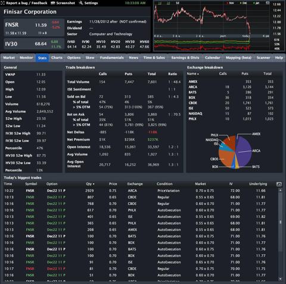Sort biggest trades by Underlying column
The width and height of the screenshot is (286, 284).
258,184
